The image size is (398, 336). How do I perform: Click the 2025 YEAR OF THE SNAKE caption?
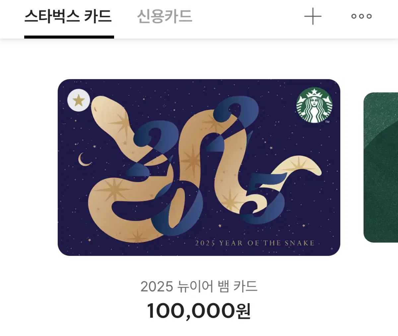(254, 243)
